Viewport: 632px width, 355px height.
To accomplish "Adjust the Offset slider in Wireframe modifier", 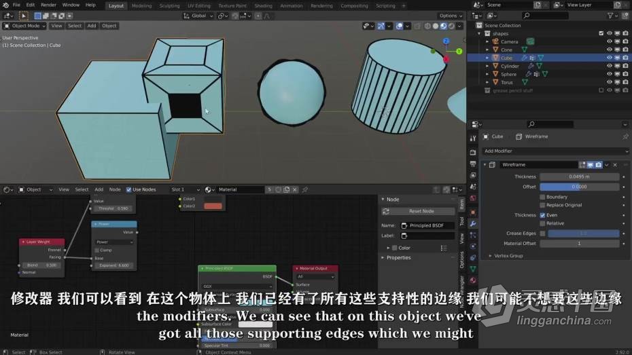I will (x=579, y=187).
